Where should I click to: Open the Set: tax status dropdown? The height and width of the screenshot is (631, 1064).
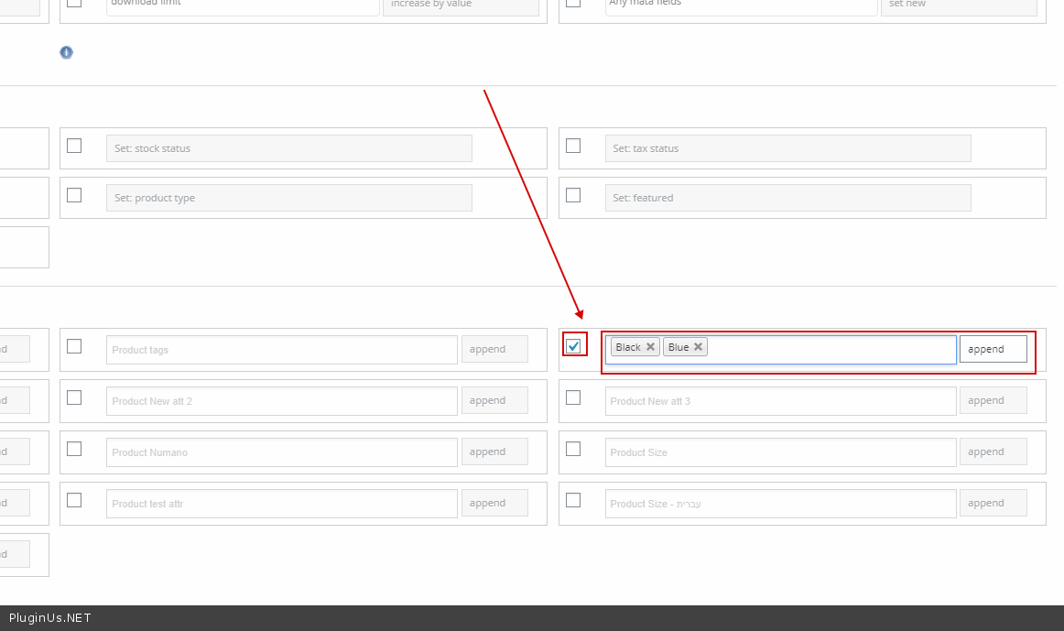787,148
